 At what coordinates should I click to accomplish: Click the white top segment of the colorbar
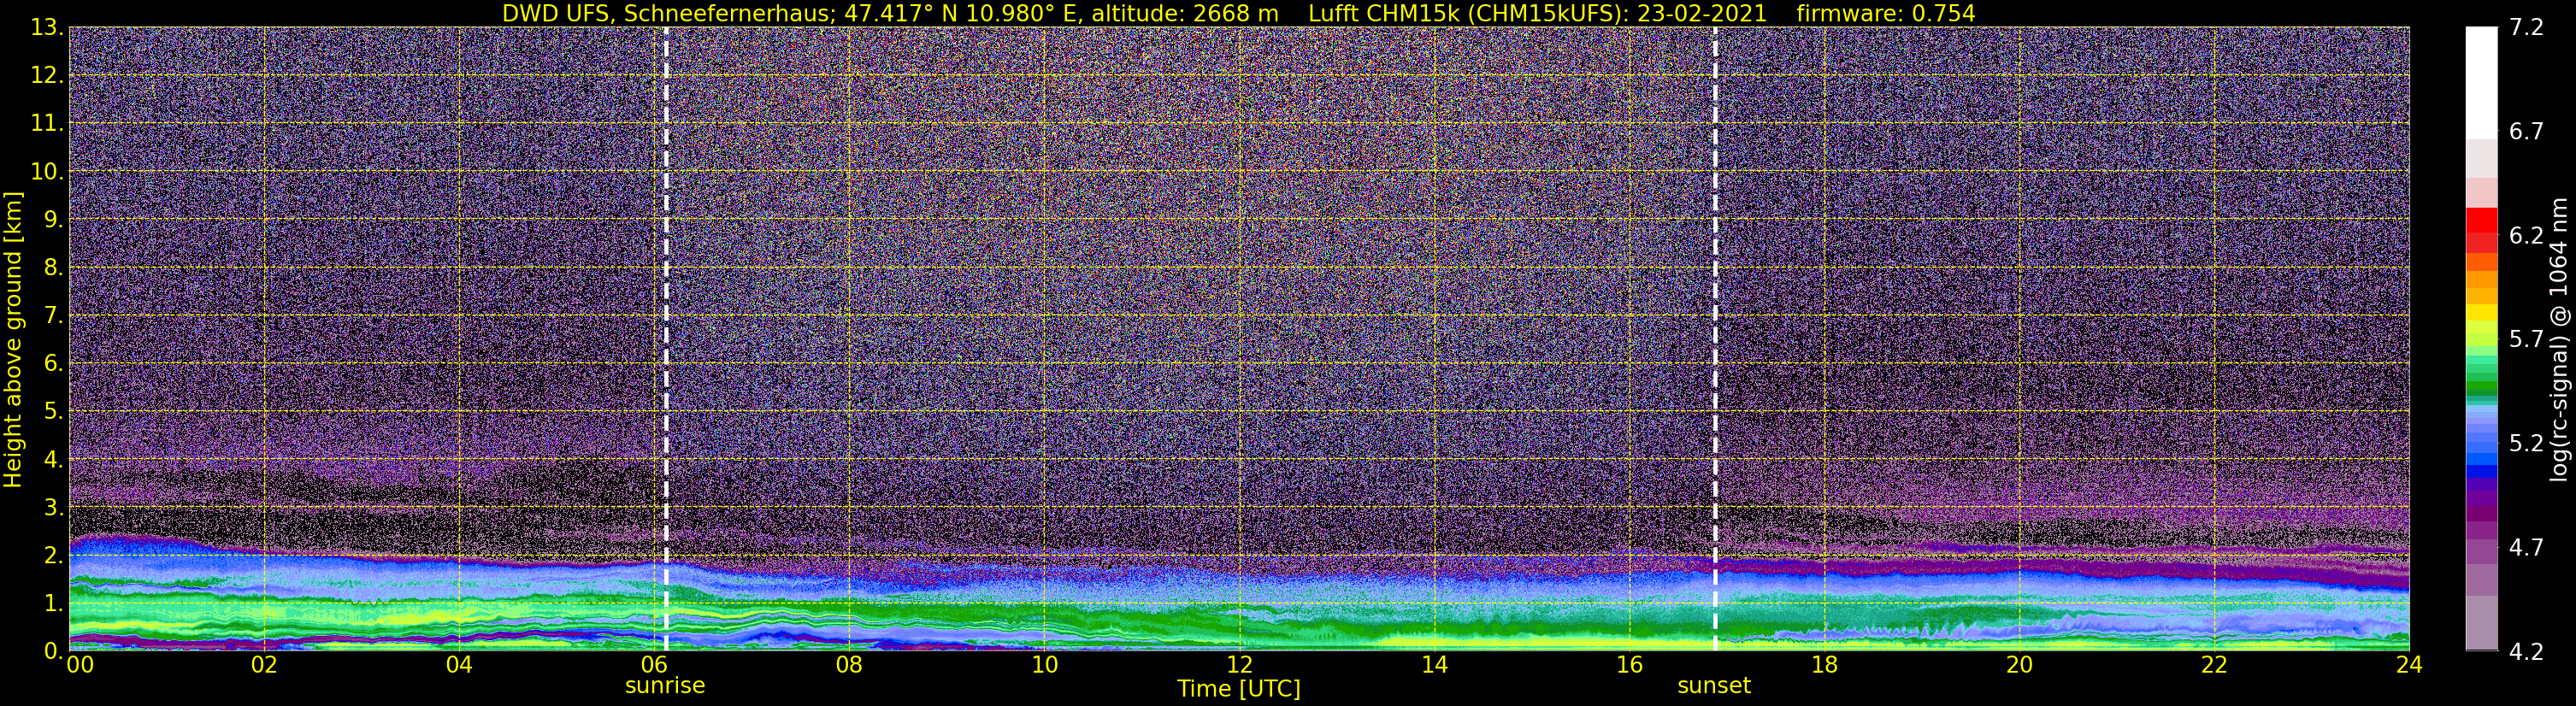pos(2481,82)
